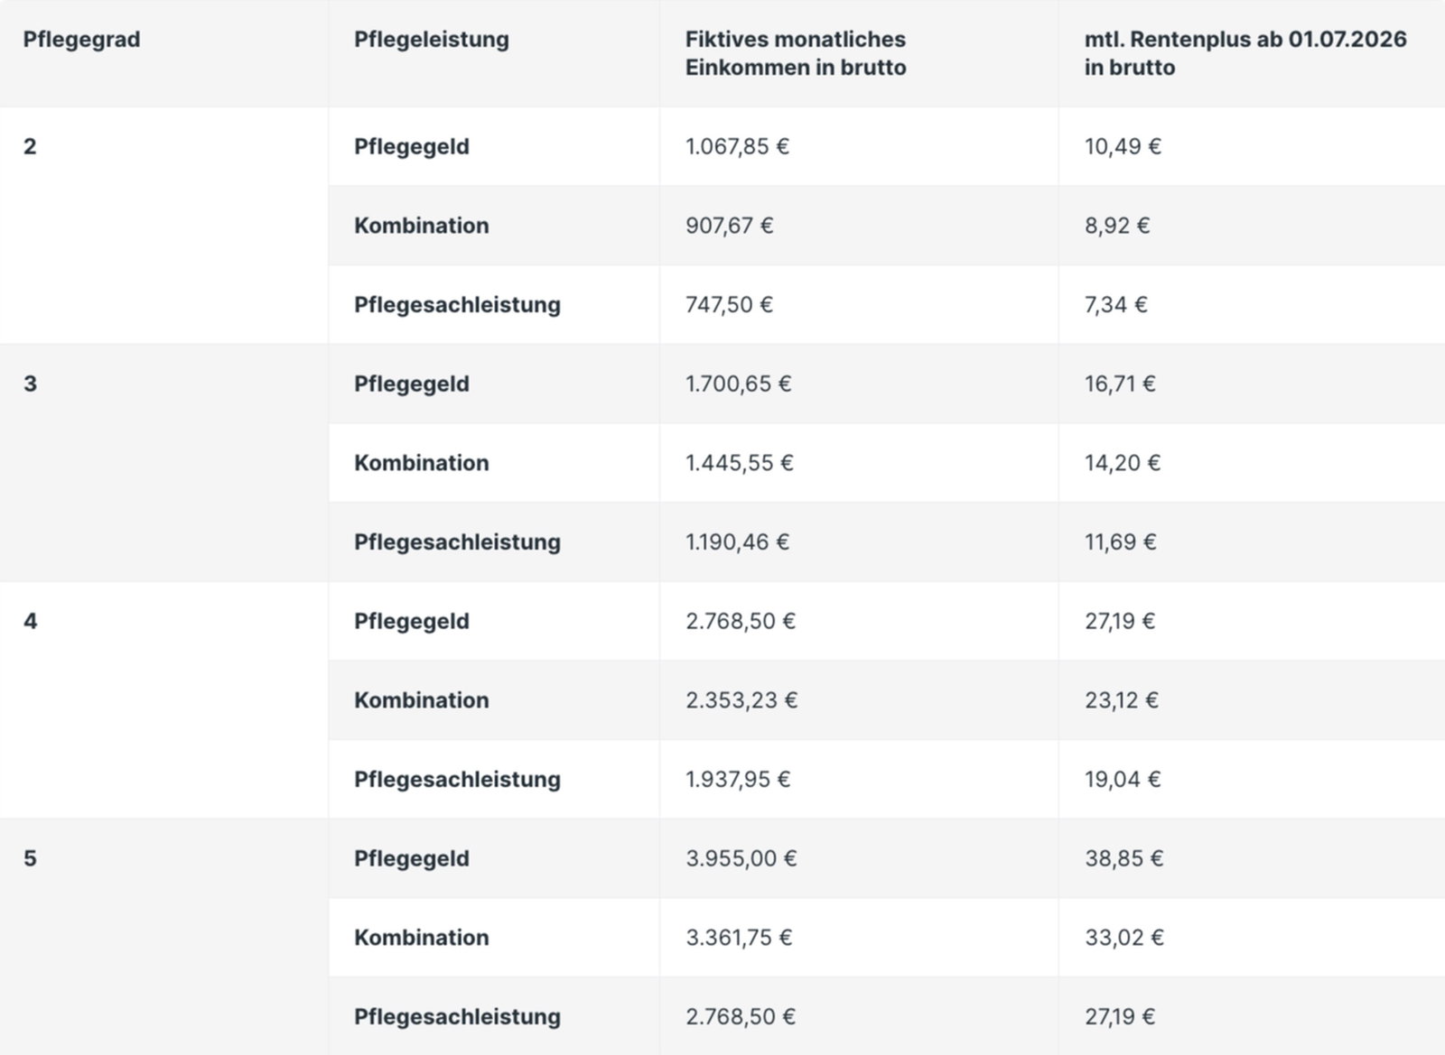Select the Pflegegrad 2 row label
Screen dimensions: 1445x1055
click(30, 146)
